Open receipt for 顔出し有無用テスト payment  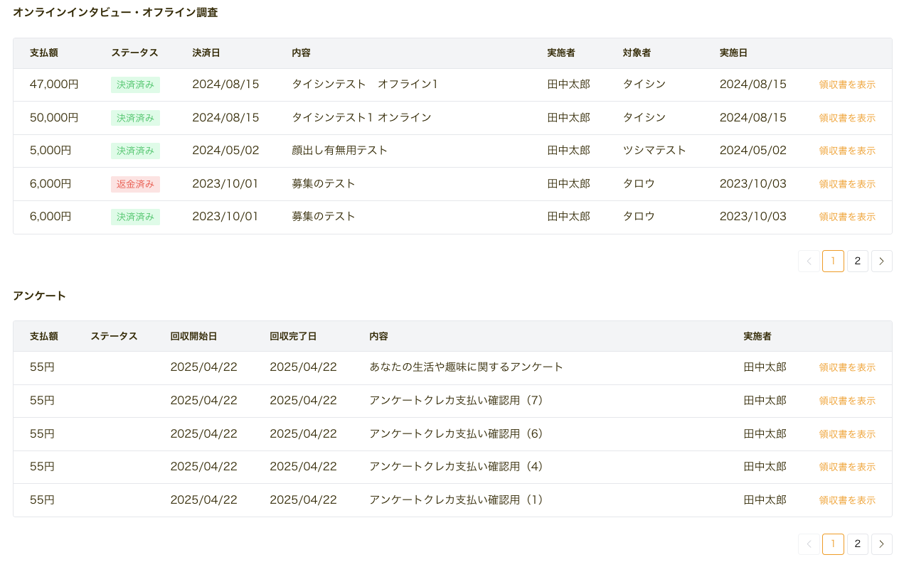click(x=846, y=151)
